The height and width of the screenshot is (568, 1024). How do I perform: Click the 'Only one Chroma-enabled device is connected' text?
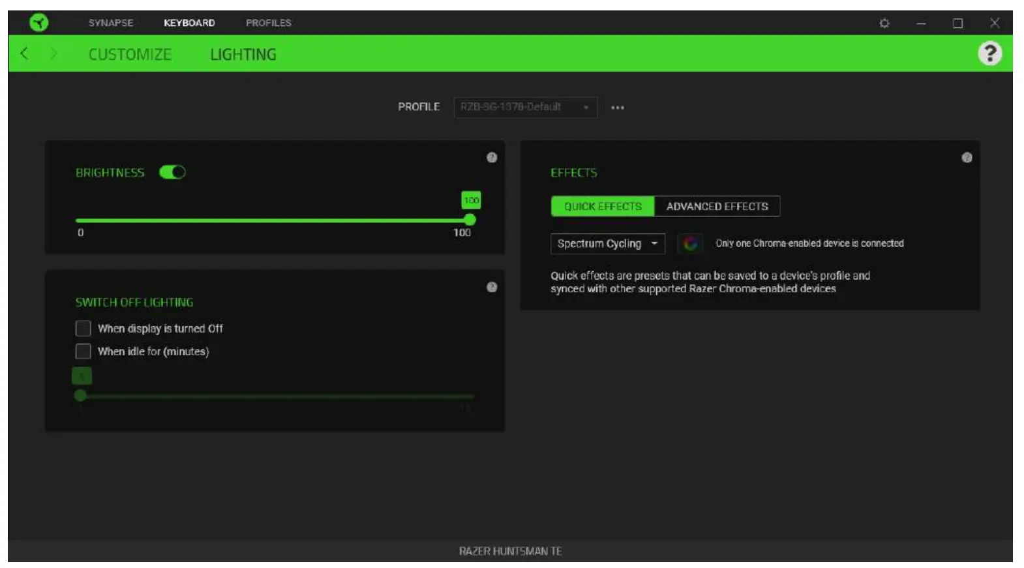[809, 243]
